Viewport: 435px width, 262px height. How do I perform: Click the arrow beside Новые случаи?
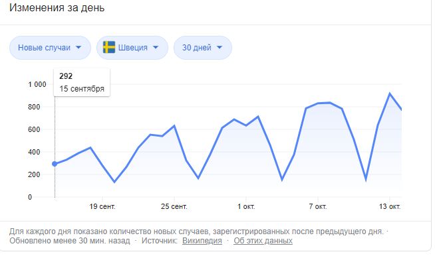[x=78, y=48]
